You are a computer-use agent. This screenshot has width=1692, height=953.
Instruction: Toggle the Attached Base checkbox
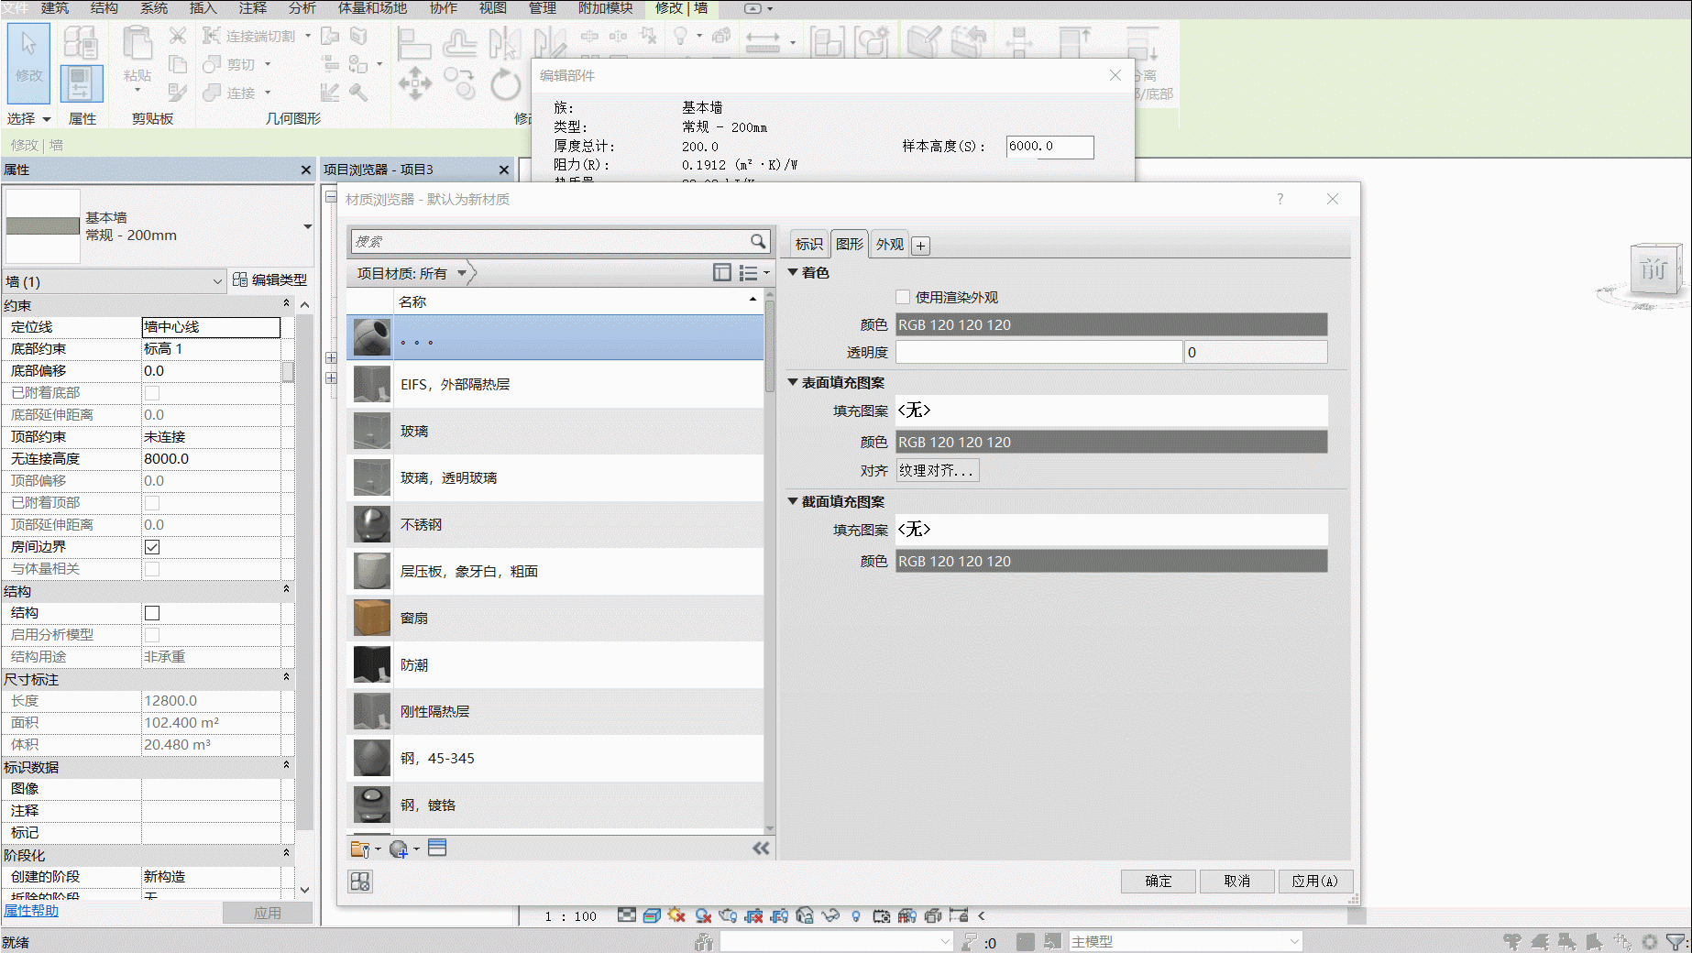[152, 393]
